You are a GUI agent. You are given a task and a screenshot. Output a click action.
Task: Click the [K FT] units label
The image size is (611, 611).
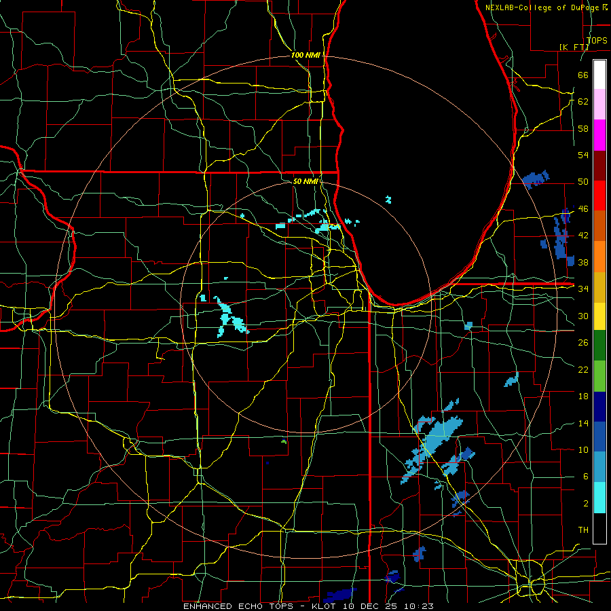tap(574, 47)
